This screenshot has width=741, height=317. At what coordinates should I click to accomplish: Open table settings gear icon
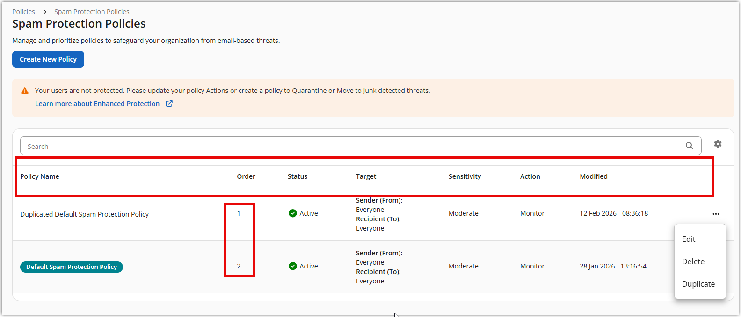tap(718, 144)
